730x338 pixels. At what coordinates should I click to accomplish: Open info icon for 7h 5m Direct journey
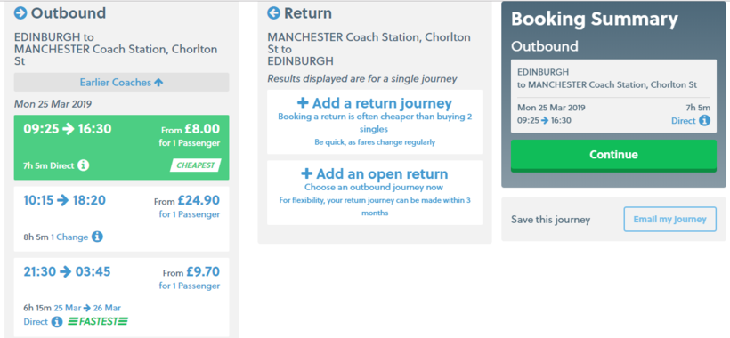pyautogui.click(x=84, y=165)
